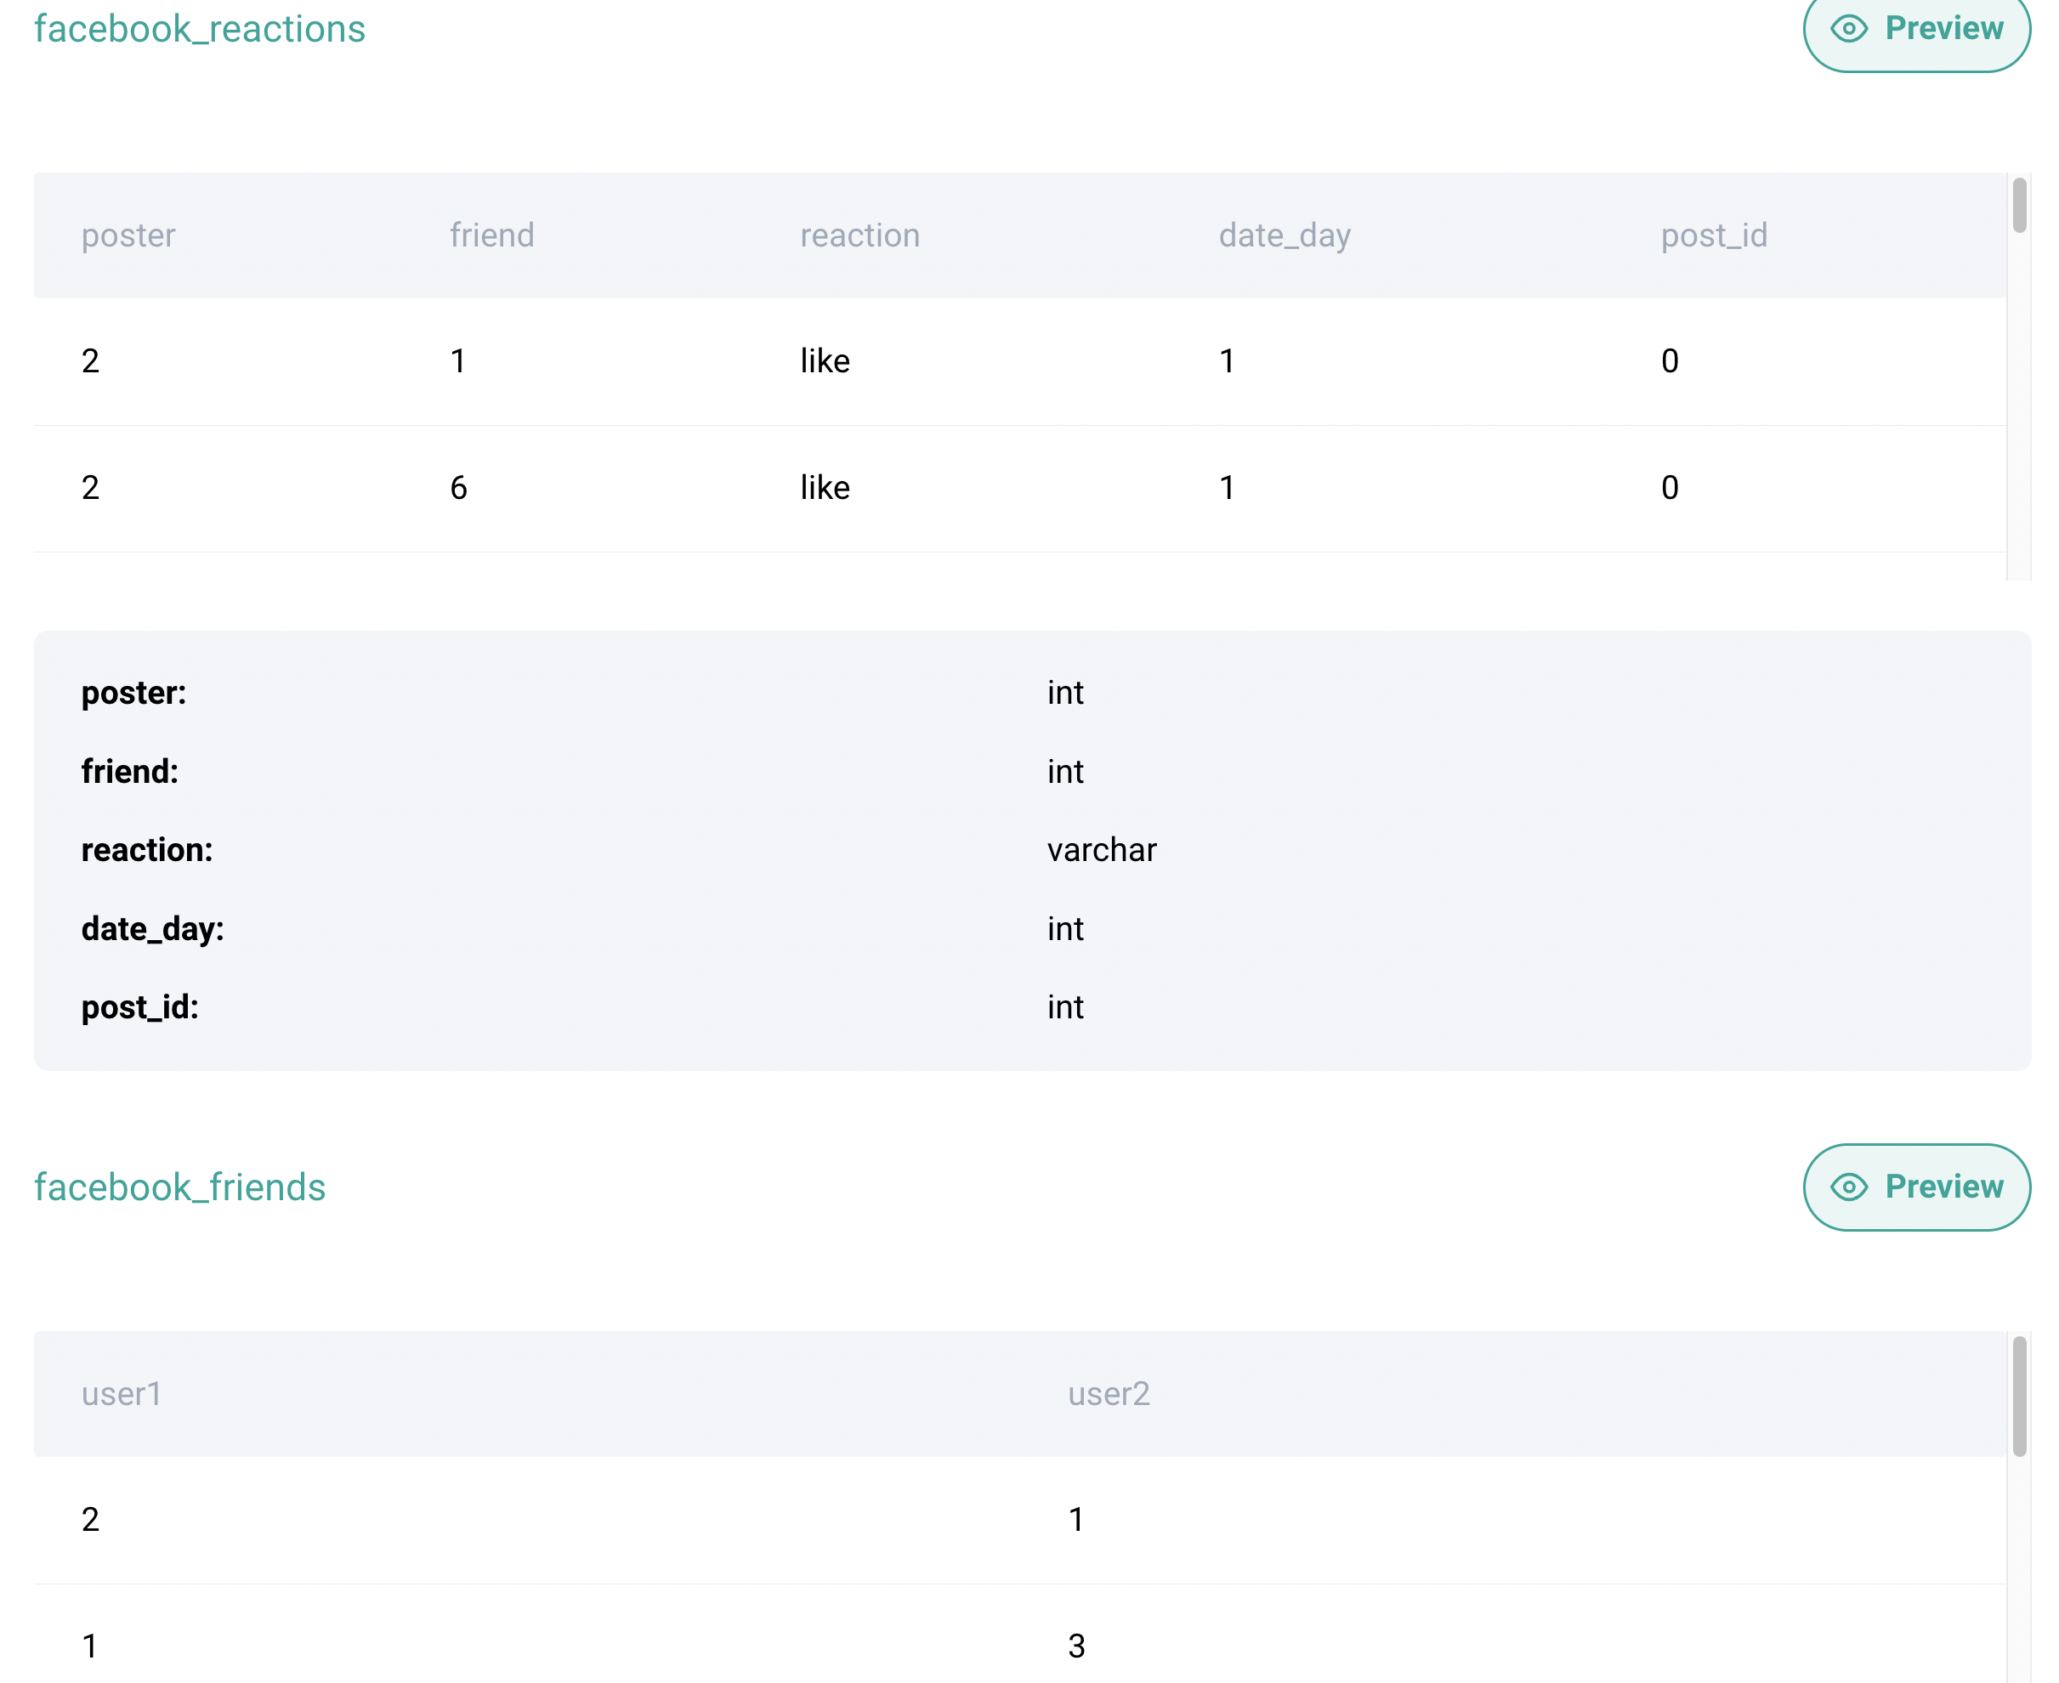Click the varchar type of reaction field
The height and width of the screenshot is (1683, 2059).
[x=1101, y=850]
